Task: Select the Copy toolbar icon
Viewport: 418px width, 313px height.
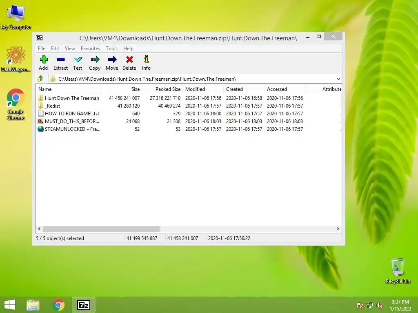Action: click(95, 60)
